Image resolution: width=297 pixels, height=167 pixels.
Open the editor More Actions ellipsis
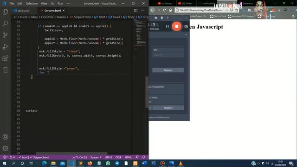pos(142,11)
